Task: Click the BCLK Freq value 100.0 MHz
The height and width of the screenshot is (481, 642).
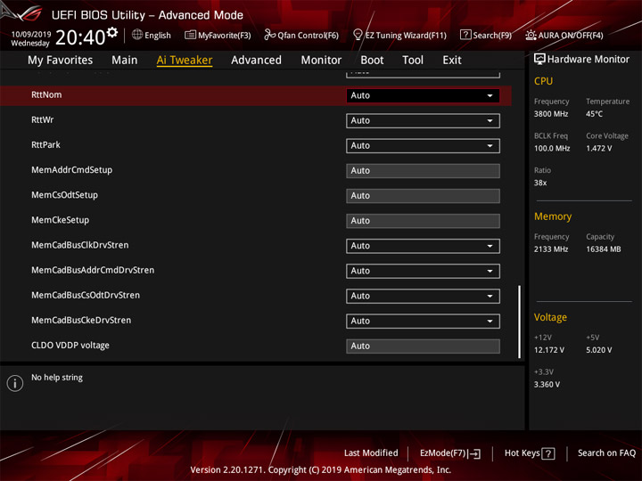Action: click(552, 149)
